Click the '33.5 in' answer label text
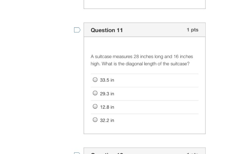Viewport: 229px width, 154px height. [107, 80]
